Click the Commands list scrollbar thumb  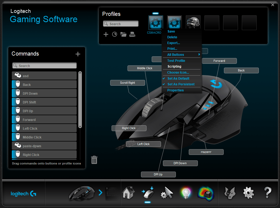80,99
